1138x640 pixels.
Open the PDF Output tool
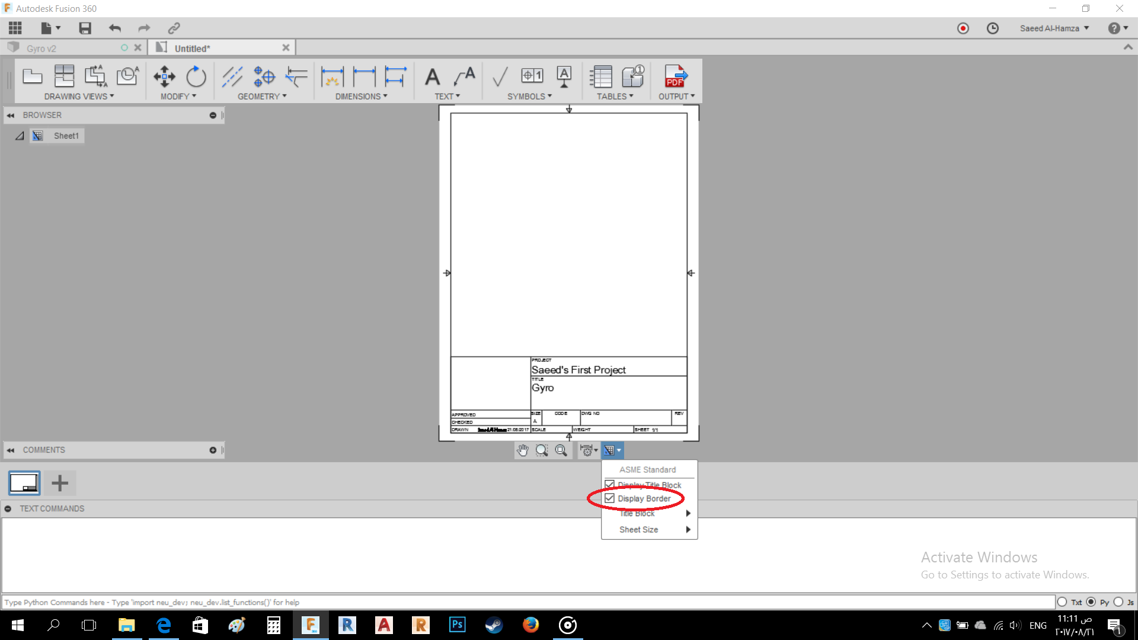(x=676, y=78)
